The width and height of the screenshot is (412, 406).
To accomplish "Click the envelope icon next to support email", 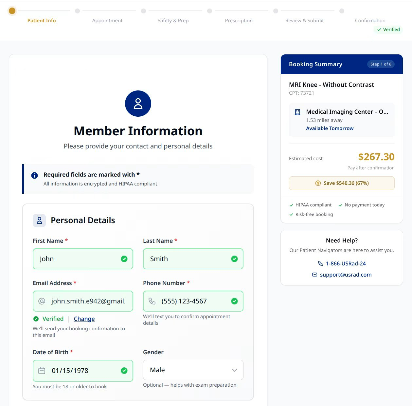I will pos(314,275).
